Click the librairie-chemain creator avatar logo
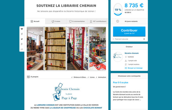The height and width of the screenshot is (110, 172). [118, 57]
